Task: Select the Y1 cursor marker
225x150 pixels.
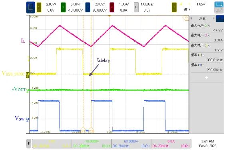Action: click(x=185, y=18)
